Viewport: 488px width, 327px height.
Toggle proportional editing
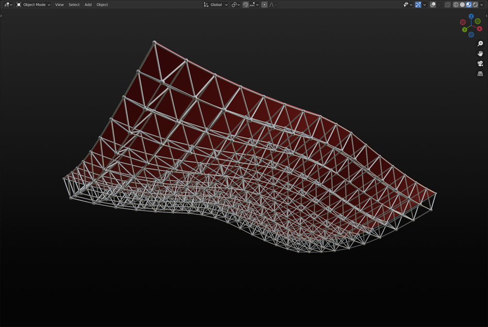(x=265, y=5)
